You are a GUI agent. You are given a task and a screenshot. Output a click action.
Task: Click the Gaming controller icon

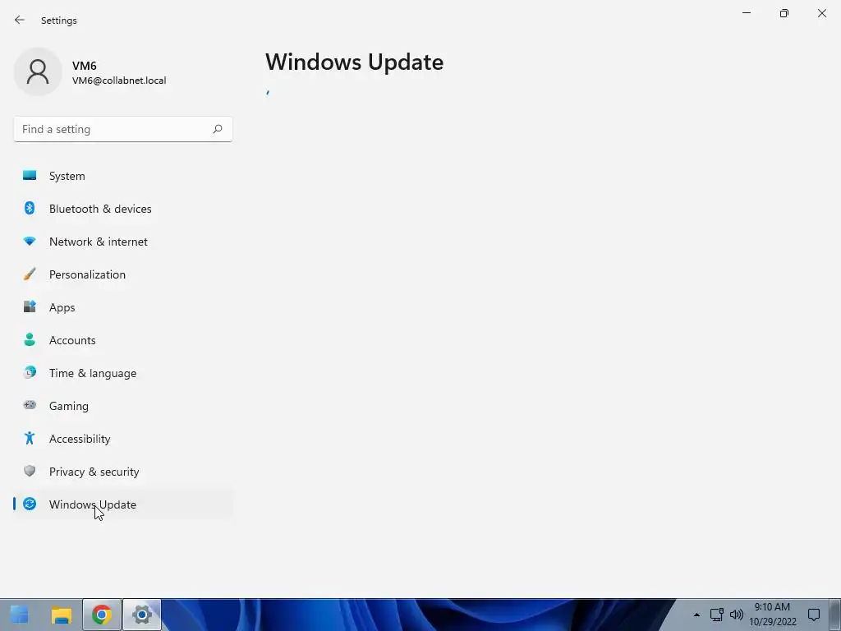pos(30,405)
